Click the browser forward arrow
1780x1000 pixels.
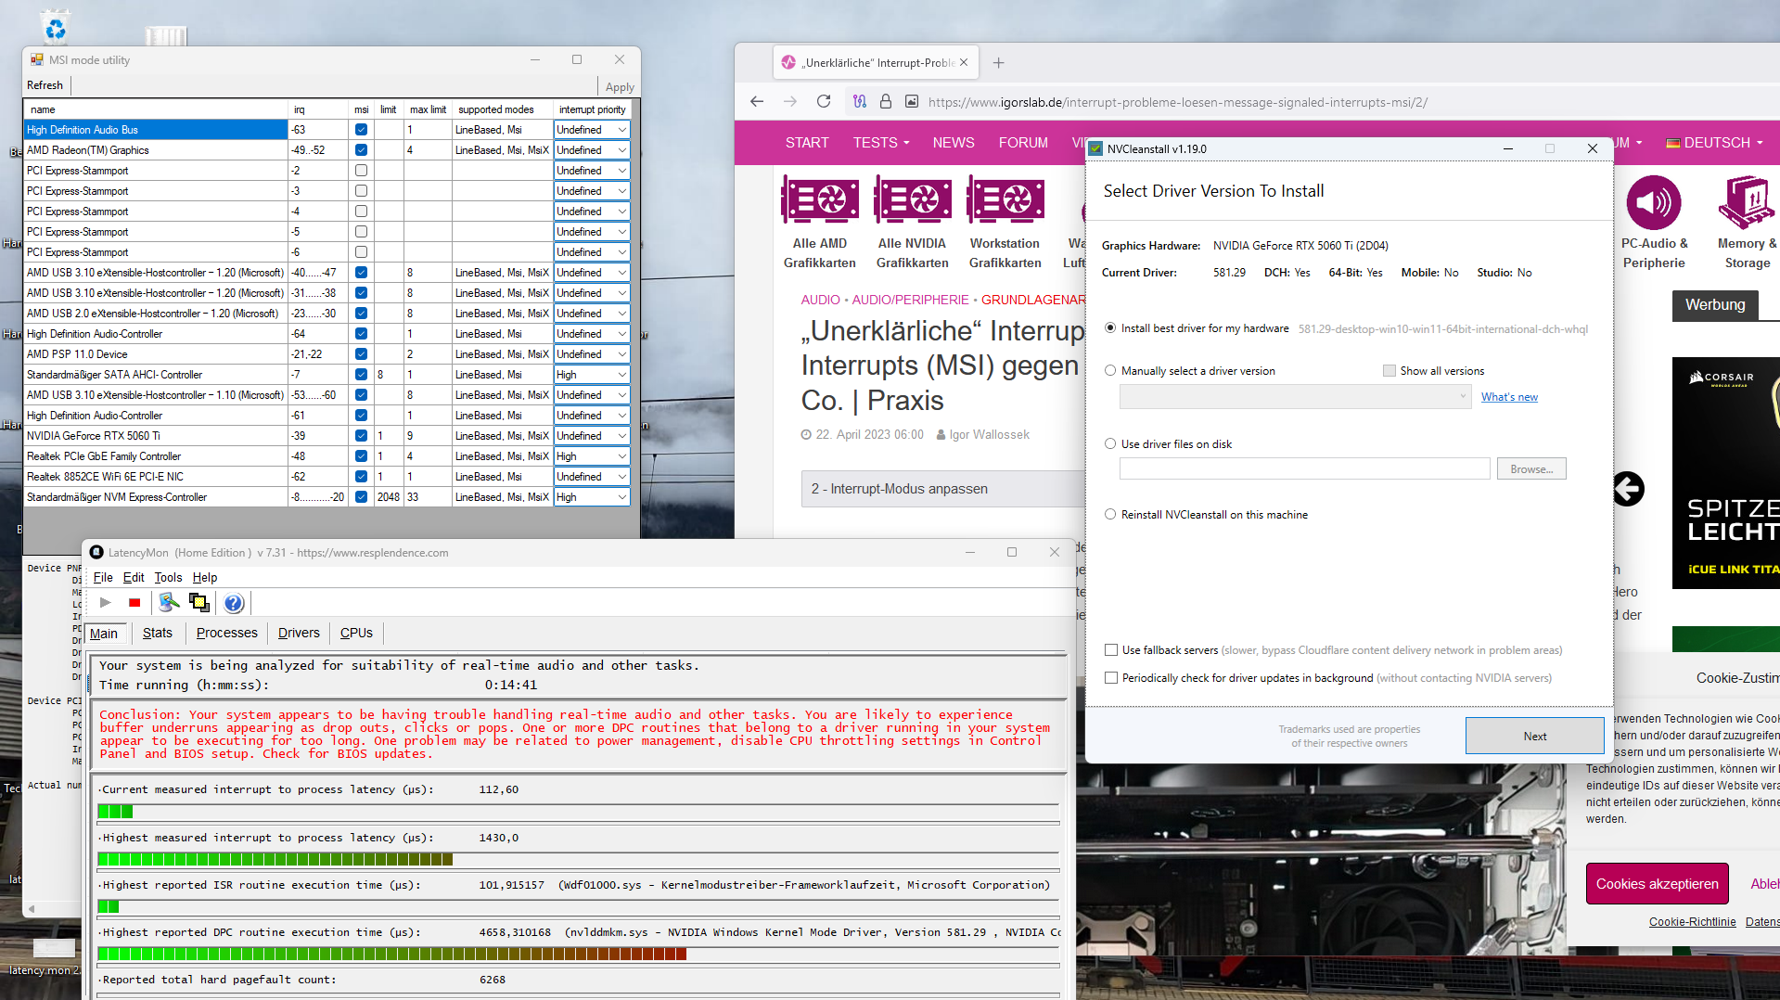click(790, 102)
